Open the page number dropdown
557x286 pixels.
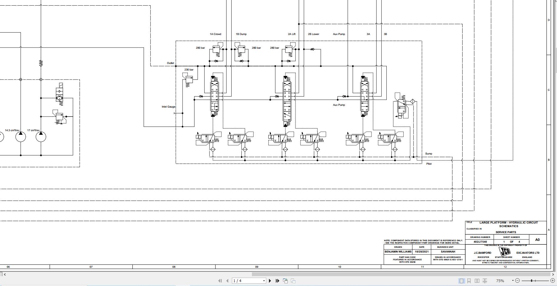click(x=264, y=281)
